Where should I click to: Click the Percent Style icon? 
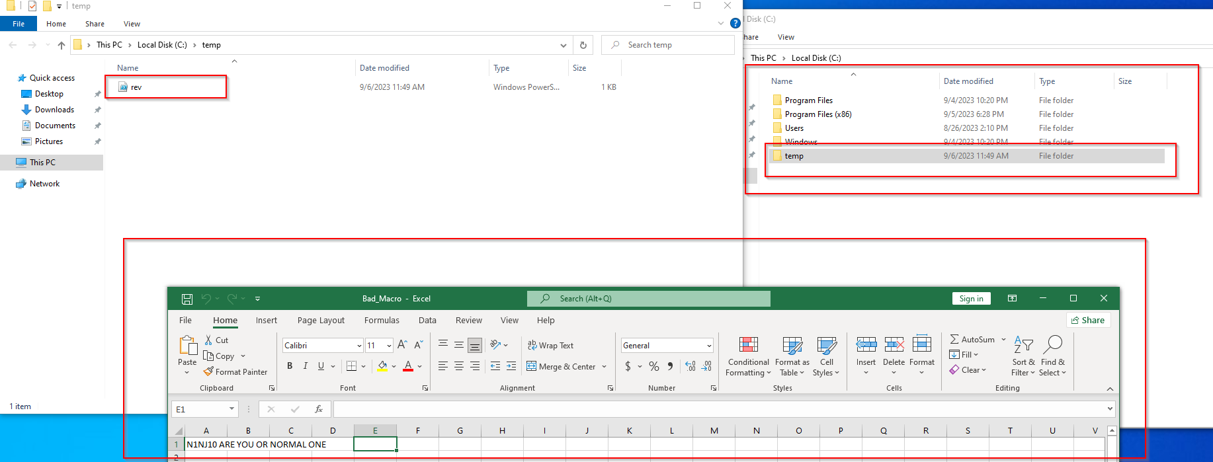tap(653, 366)
